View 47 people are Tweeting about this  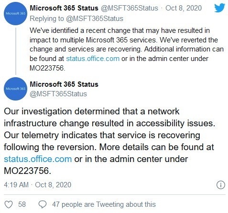(104, 204)
